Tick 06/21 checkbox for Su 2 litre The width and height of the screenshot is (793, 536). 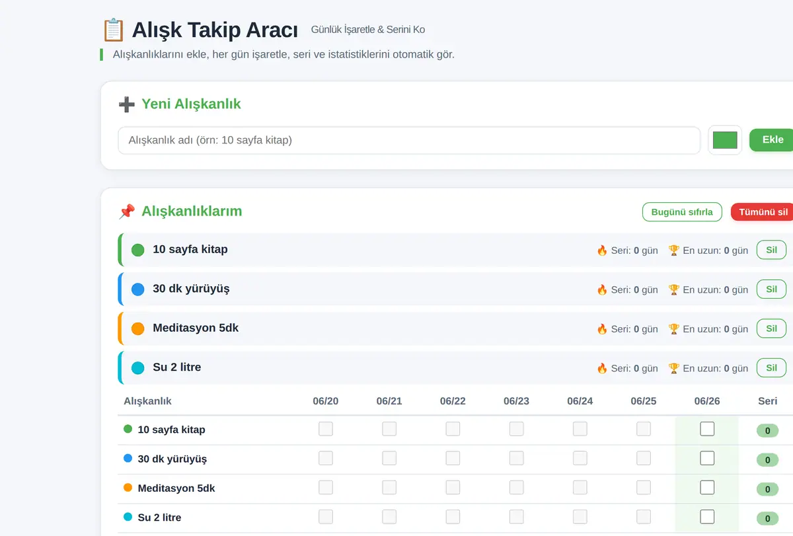(x=389, y=517)
